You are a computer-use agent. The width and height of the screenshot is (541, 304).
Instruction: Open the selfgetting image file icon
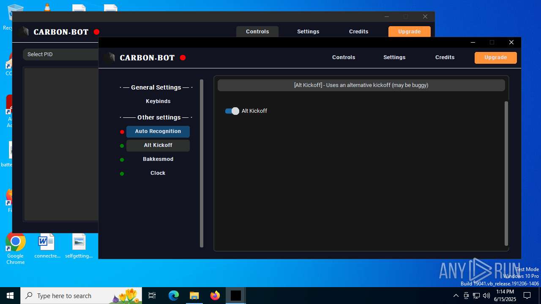click(79, 246)
